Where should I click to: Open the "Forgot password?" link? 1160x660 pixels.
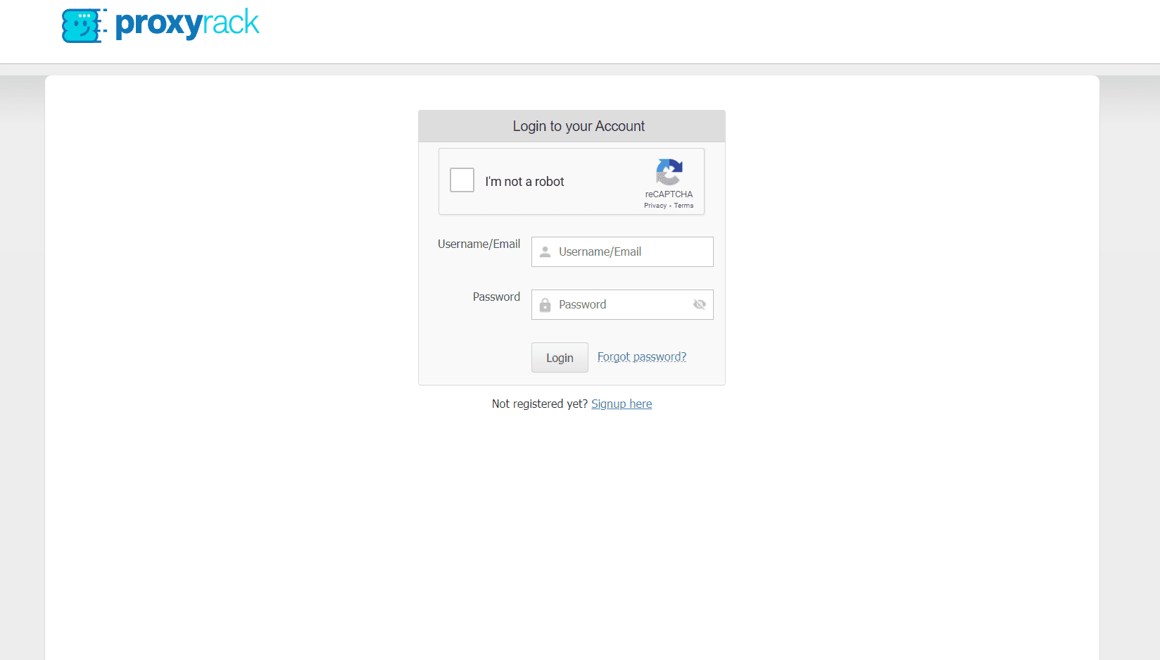click(641, 357)
